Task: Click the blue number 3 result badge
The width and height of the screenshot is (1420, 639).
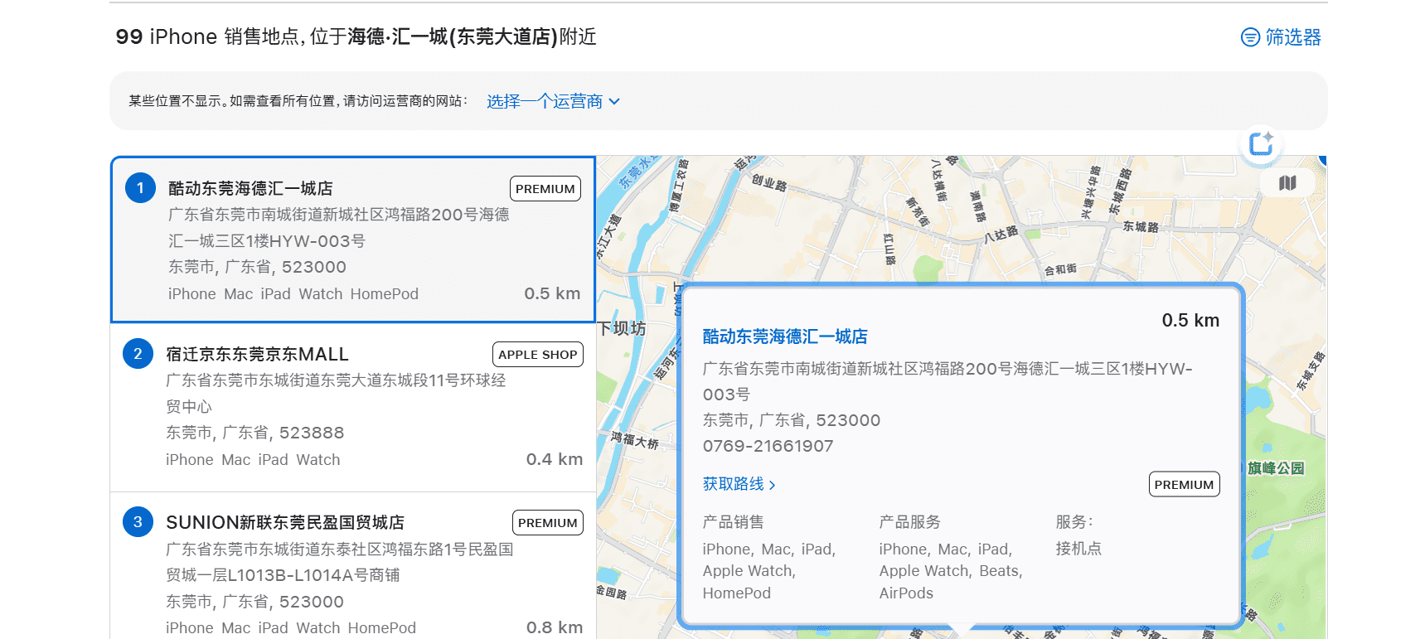Action: pos(138,522)
